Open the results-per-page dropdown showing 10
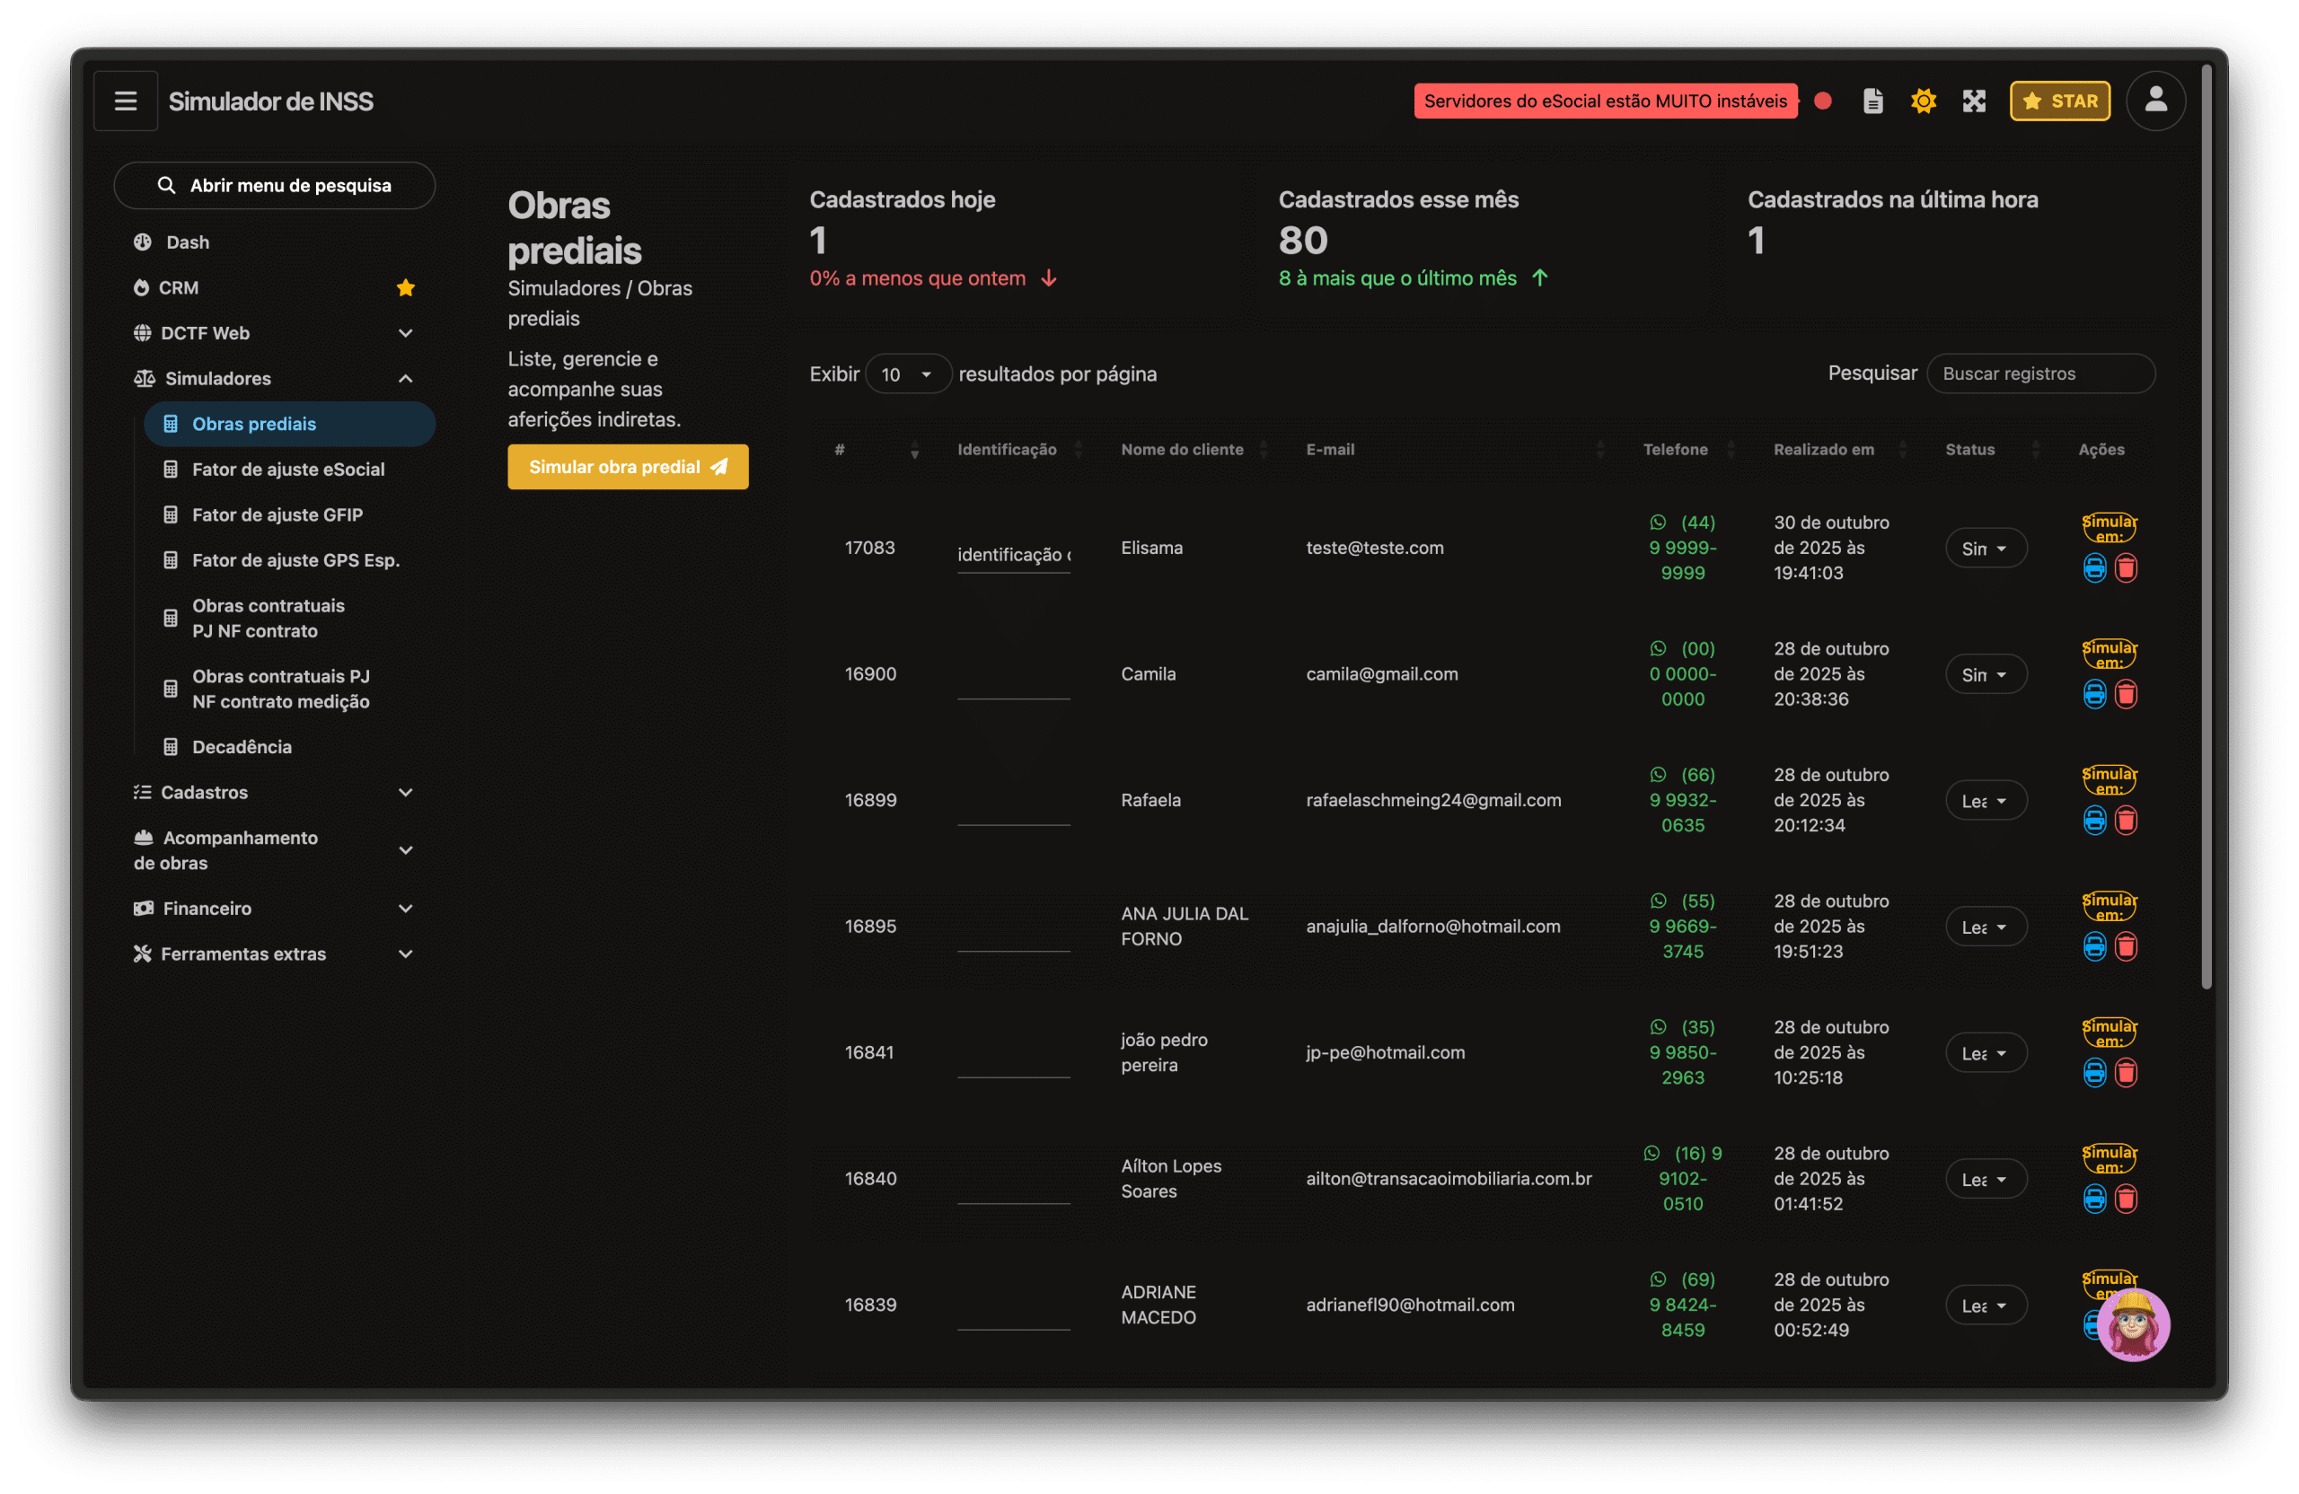 coord(907,374)
